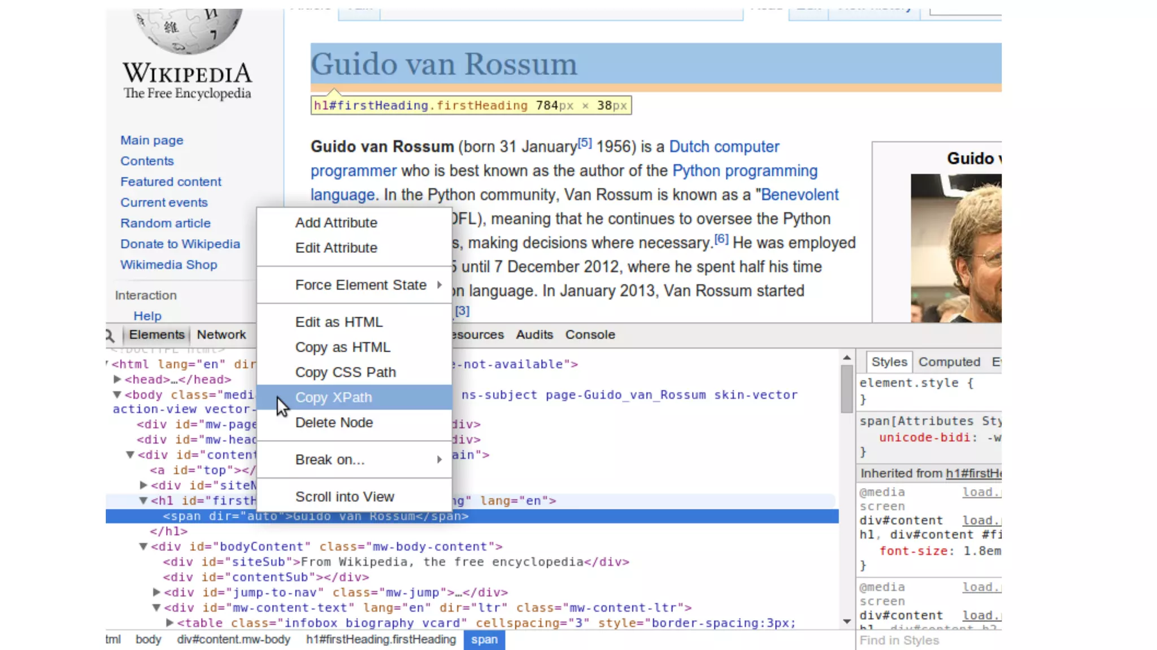Switch to the Network tab
Image resolution: width=1157 pixels, height=650 pixels.
pyautogui.click(x=221, y=335)
